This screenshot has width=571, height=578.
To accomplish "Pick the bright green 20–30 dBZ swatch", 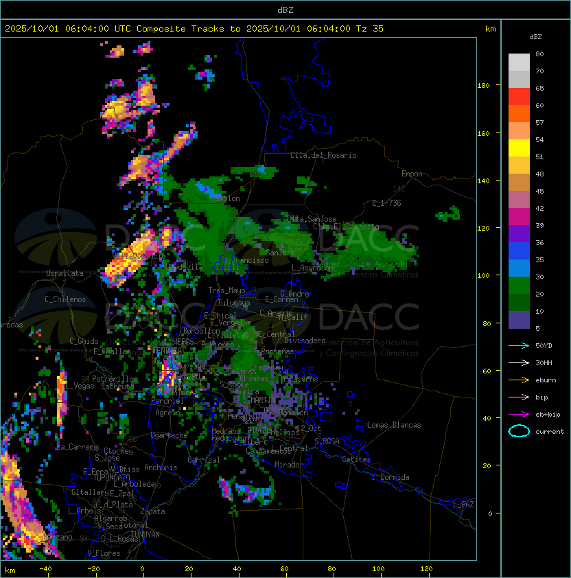I will pyautogui.click(x=519, y=286).
